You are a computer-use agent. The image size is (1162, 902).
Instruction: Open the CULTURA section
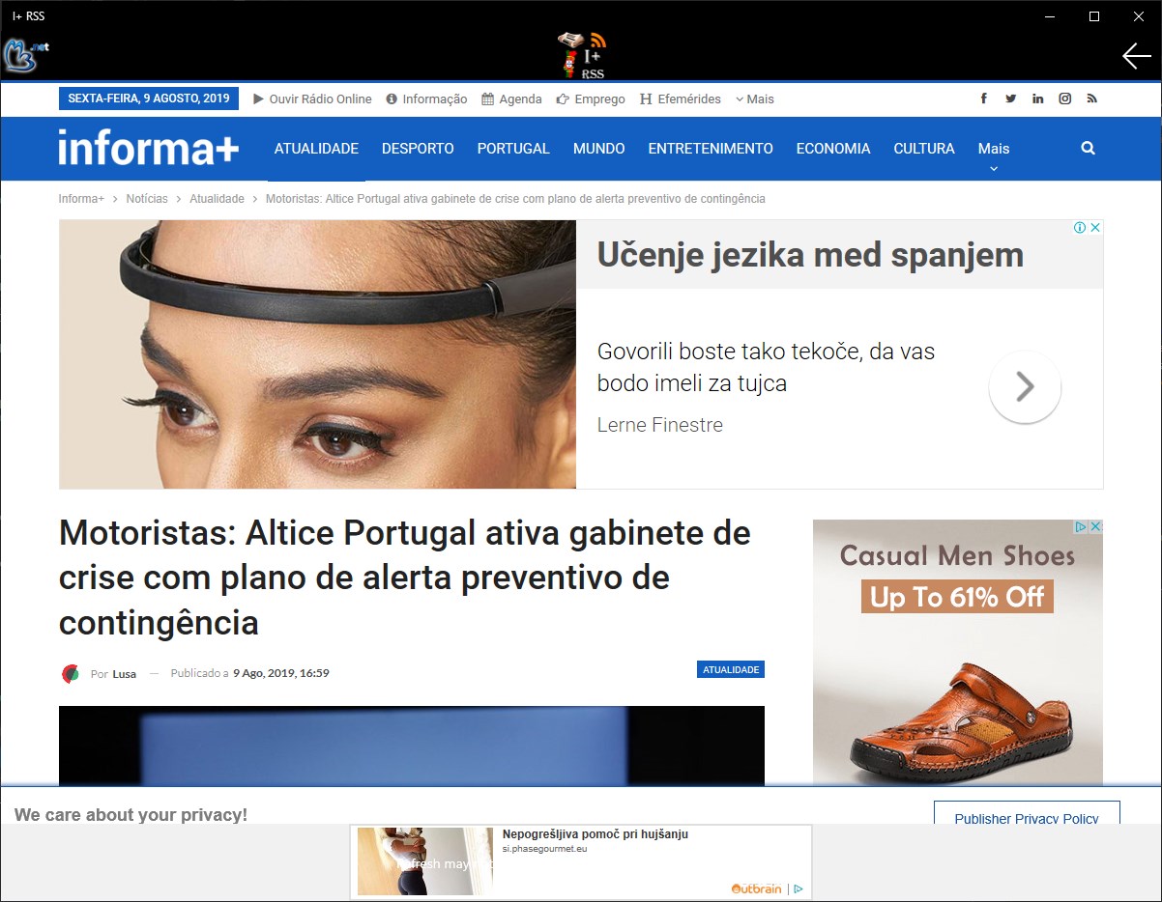click(924, 149)
